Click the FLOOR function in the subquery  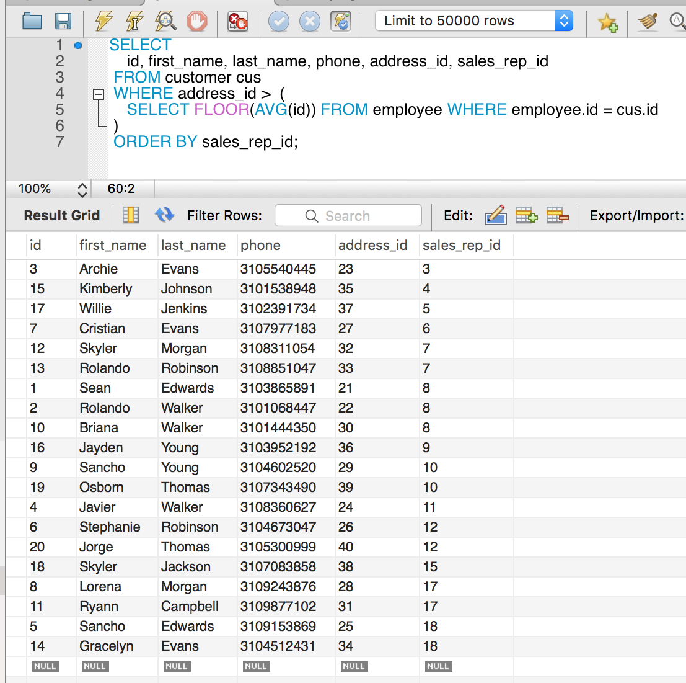coord(221,109)
